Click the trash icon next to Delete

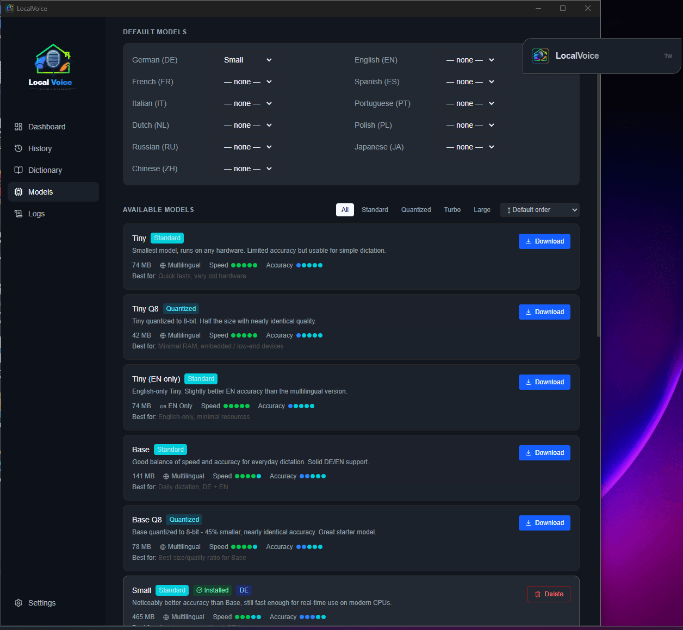(538, 594)
